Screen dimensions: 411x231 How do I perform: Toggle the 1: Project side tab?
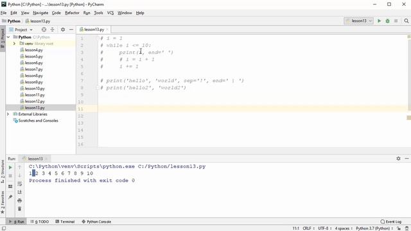pyautogui.click(x=3, y=38)
